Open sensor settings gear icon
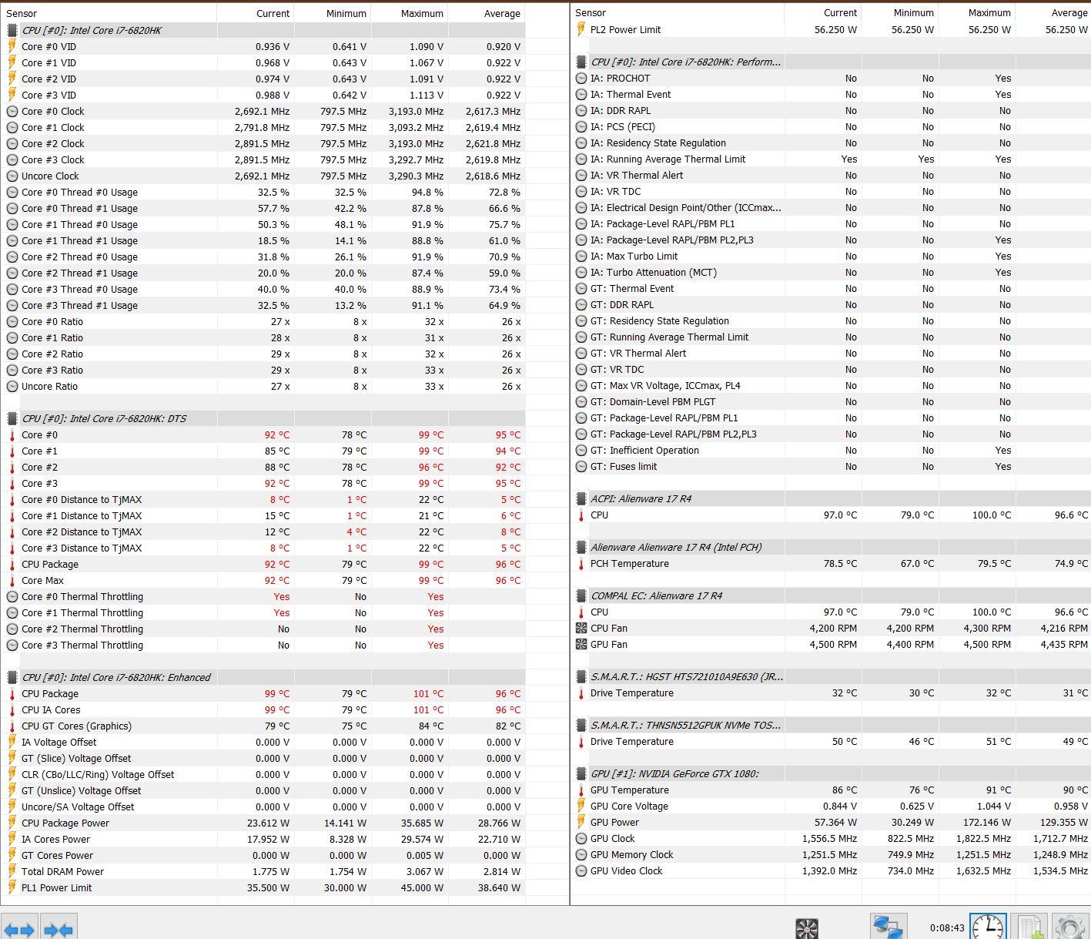The image size is (1091, 939). point(1069,927)
